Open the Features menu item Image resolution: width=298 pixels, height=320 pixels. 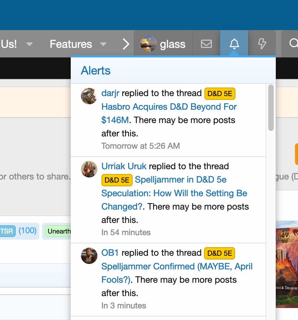point(71,44)
